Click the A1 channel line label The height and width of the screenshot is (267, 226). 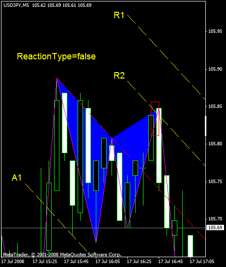[17, 178]
